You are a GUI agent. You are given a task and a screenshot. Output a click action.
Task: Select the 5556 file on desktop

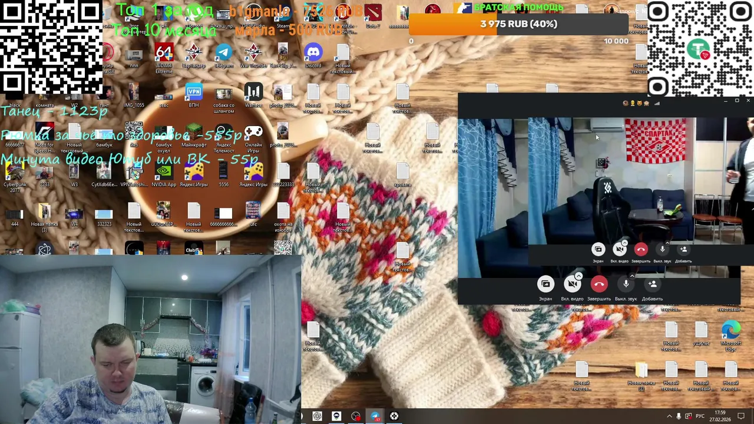click(x=223, y=175)
